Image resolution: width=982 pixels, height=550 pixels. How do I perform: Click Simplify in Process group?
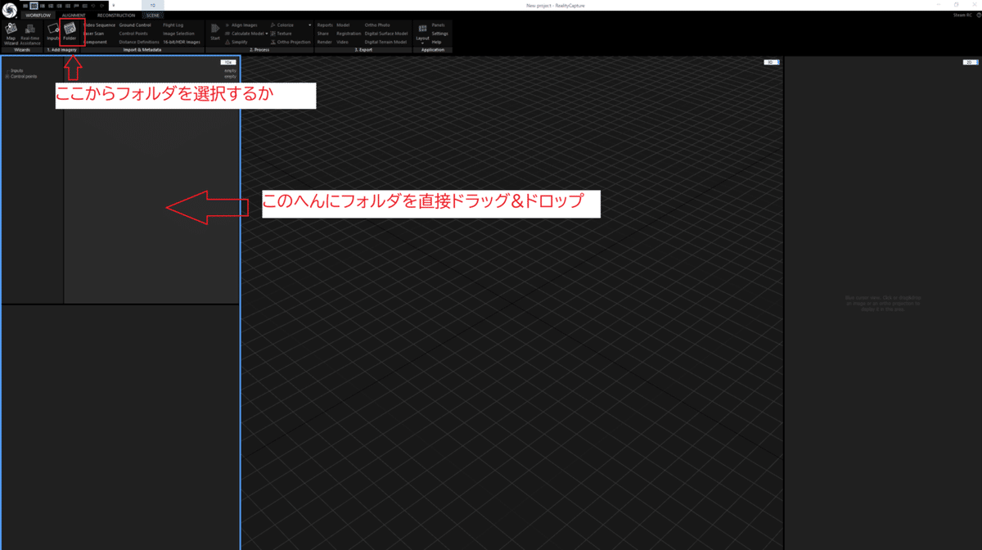(x=236, y=42)
